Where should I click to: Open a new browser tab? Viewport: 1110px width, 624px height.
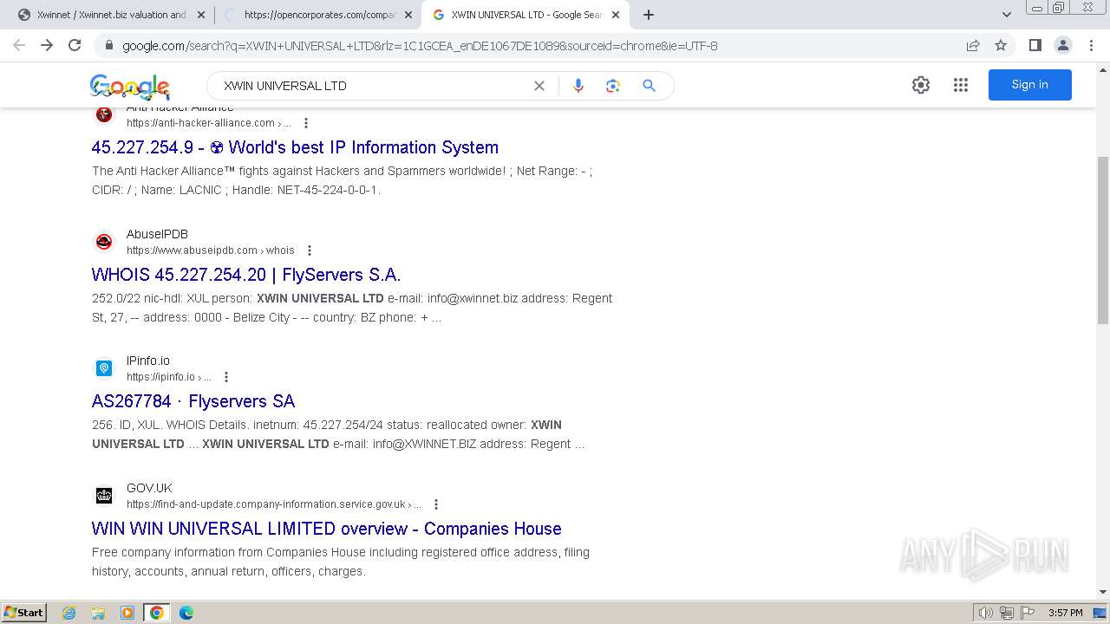point(649,15)
